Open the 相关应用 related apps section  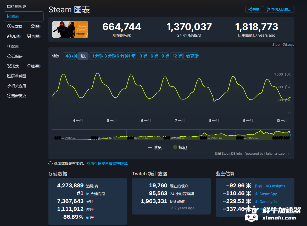[x=17, y=86]
